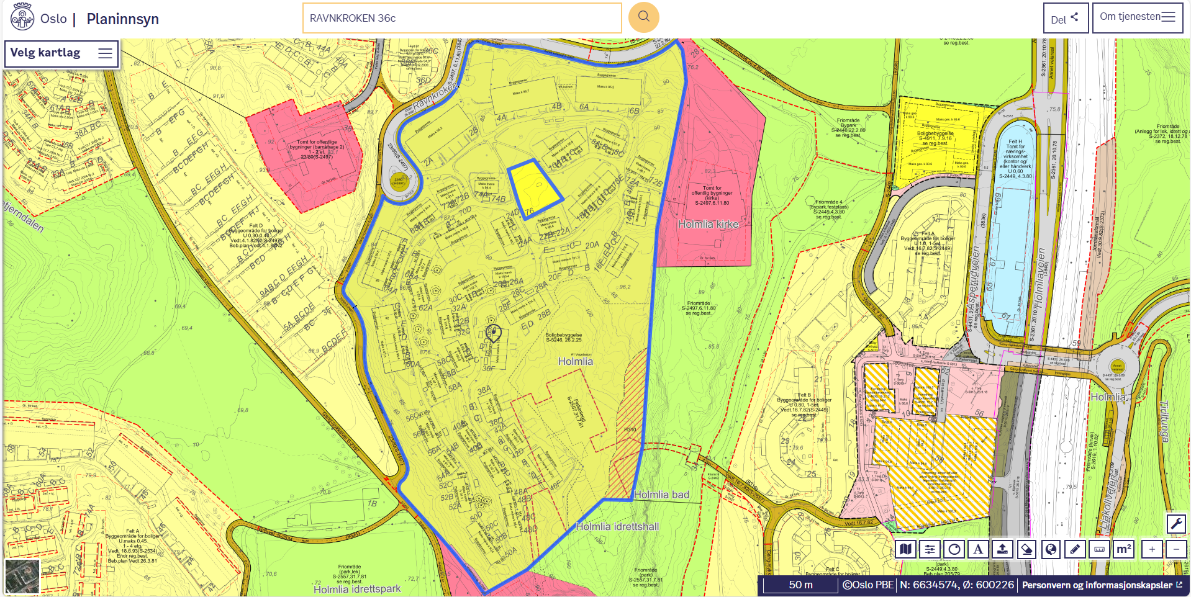Zoom out with the minus button

[1176, 549]
